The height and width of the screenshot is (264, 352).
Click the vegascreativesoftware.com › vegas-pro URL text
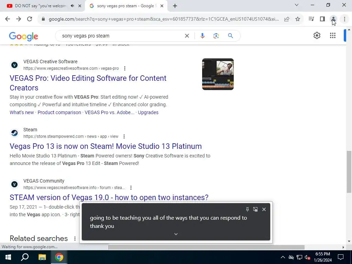(x=71, y=68)
